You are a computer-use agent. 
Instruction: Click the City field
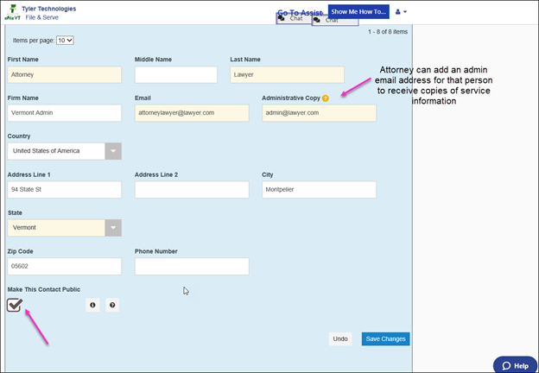point(319,190)
